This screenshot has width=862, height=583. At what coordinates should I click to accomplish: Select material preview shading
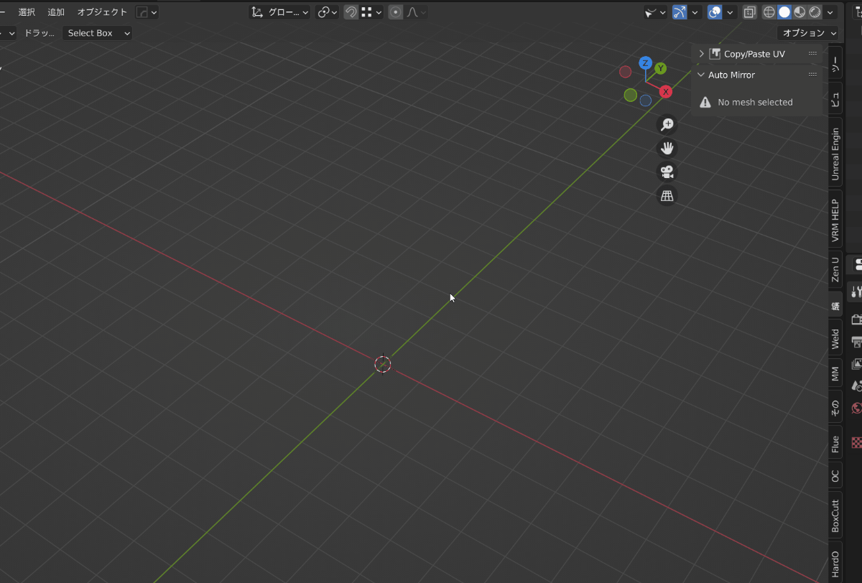(800, 12)
